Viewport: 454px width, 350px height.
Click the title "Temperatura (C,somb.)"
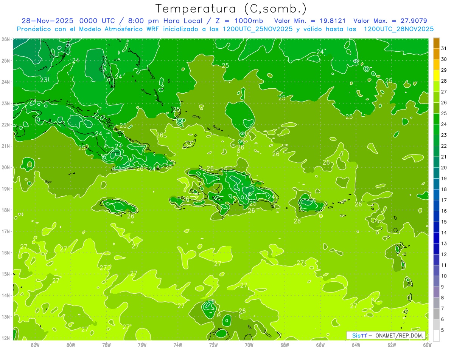click(x=231, y=9)
